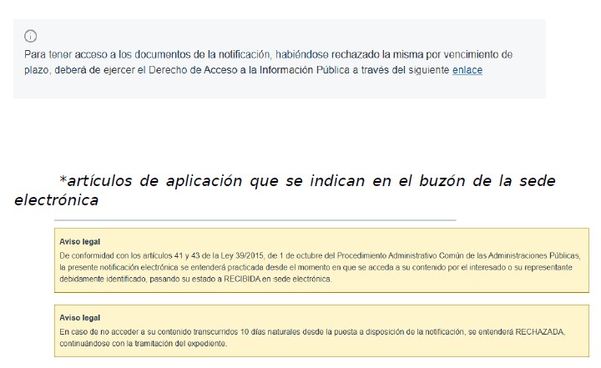Click the information circle icon

click(x=30, y=36)
